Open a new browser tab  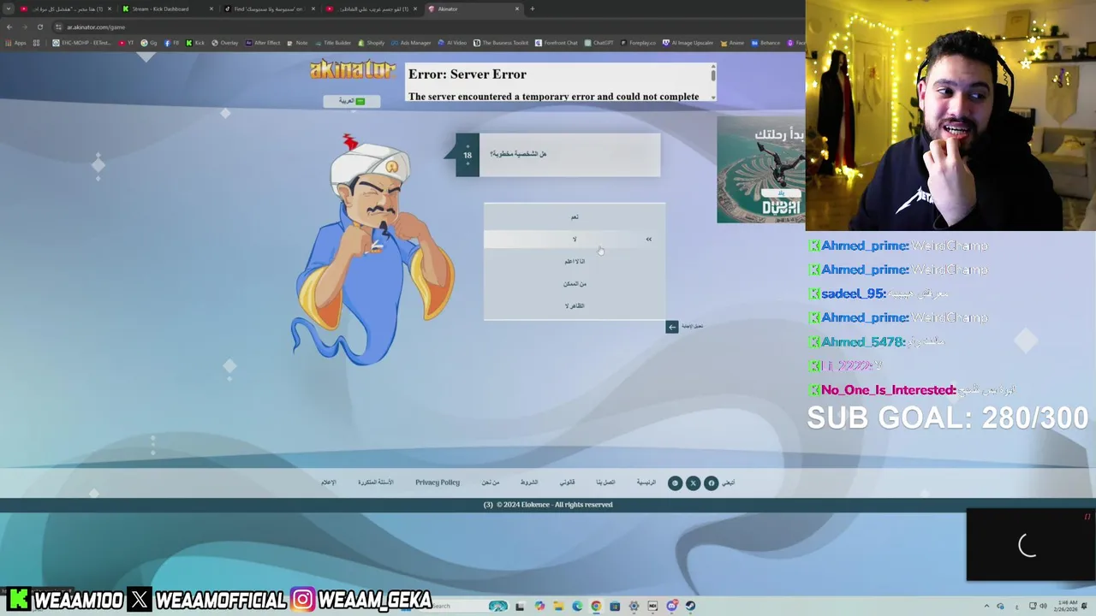(533, 9)
